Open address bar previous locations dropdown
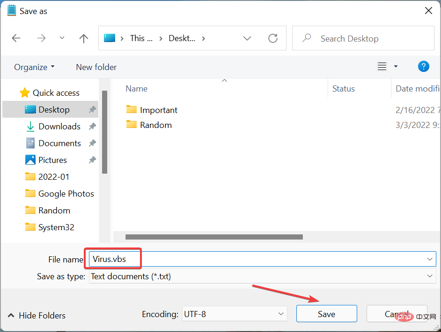This screenshot has width=441, height=332. click(x=247, y=38)
